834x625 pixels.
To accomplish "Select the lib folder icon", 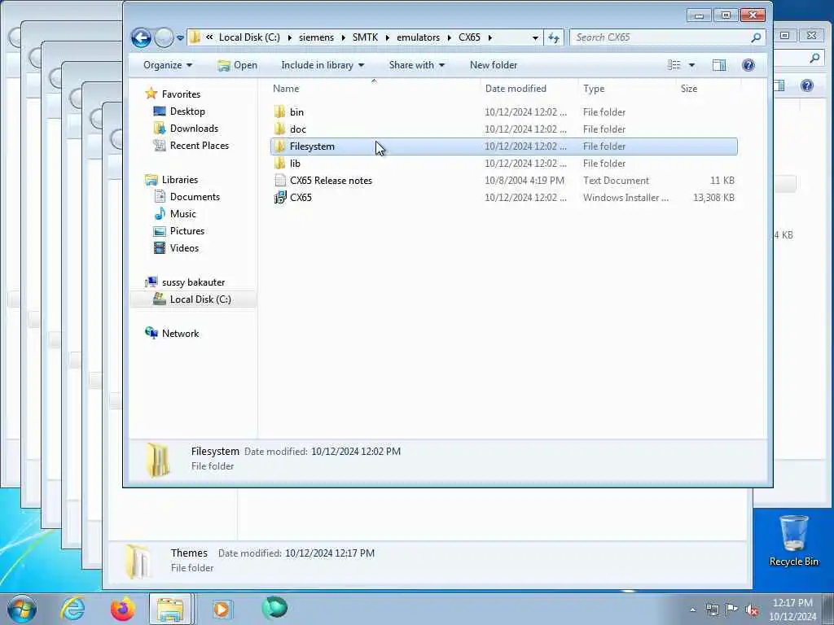I will (280, 163).
